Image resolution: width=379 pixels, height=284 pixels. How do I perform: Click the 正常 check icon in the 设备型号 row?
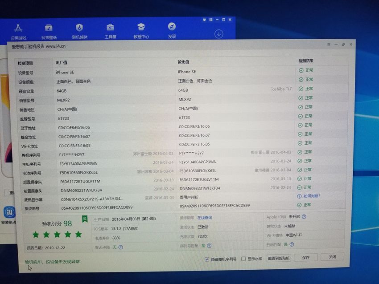click(301, 70)
